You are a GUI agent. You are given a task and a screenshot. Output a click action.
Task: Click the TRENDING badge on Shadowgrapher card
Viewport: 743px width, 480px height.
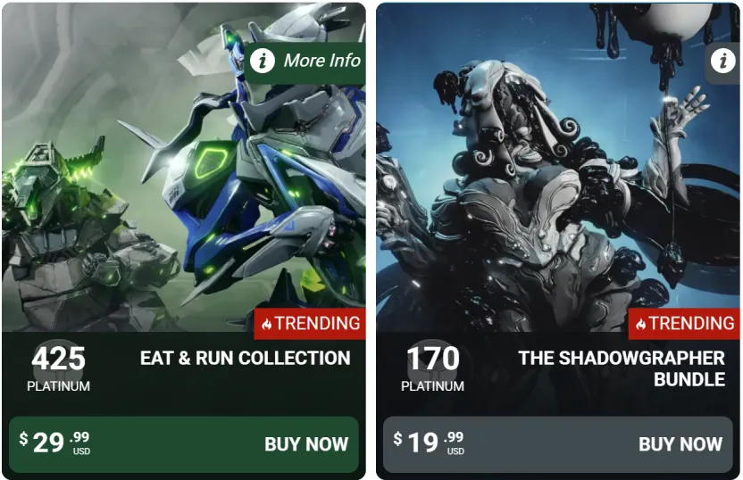click(x=684, y=324)
